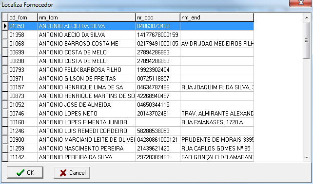This screenshot has width=313, height=184.
Task: Close the Localiza Fornecedor window
Action: [x=301, y=3]
